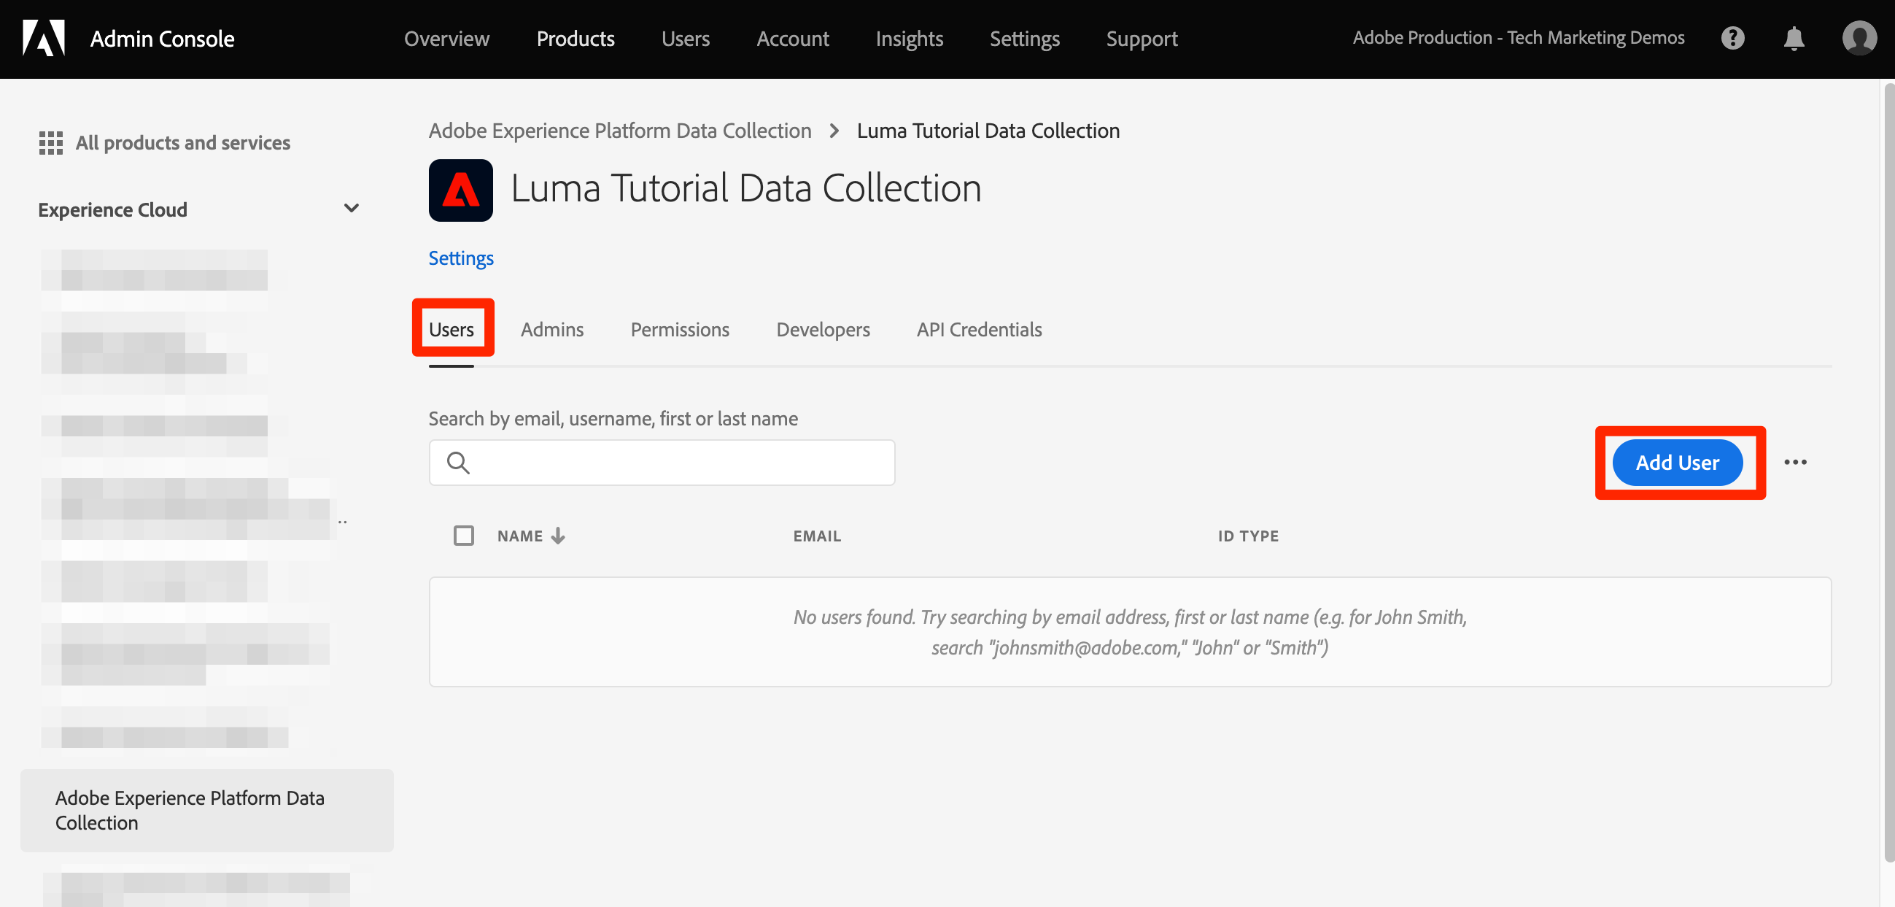Click Luma Tutorial Data Collection breadcrumb text
Image resolution: width=1895 pixels, height=907 pixels.
pos(988,131)
